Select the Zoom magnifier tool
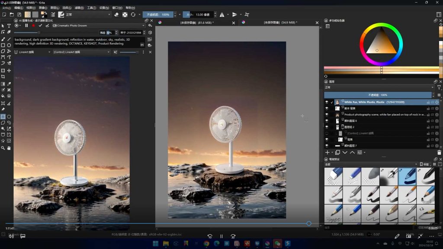The height and width of the screenshot is (249, 443). 3,148
